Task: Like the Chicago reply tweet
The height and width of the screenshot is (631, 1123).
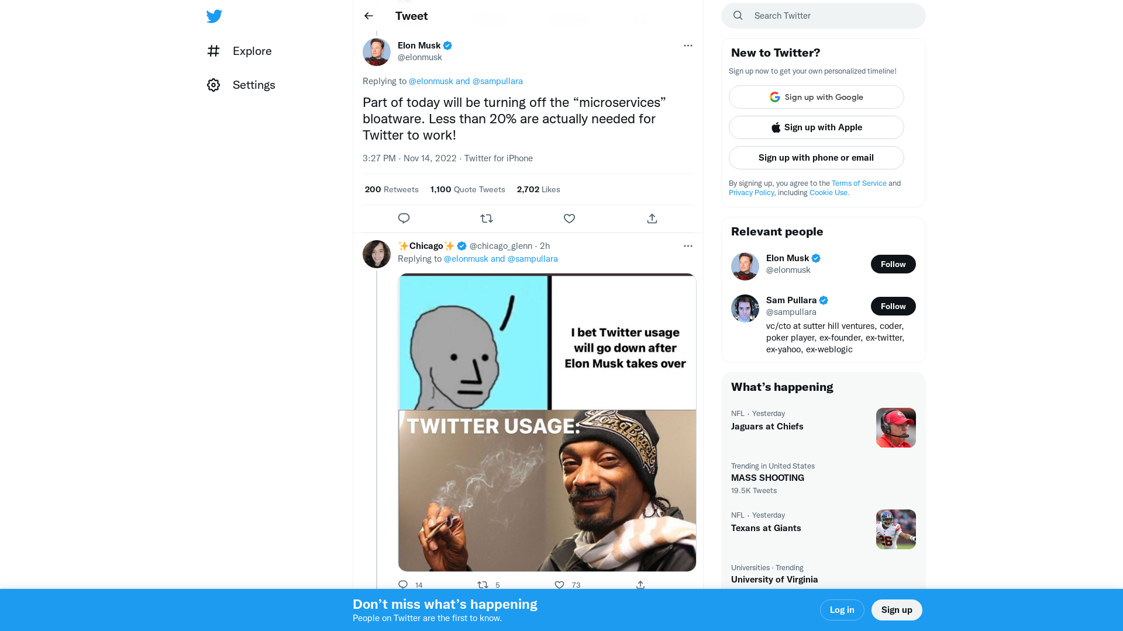Action: click(559, 585)
